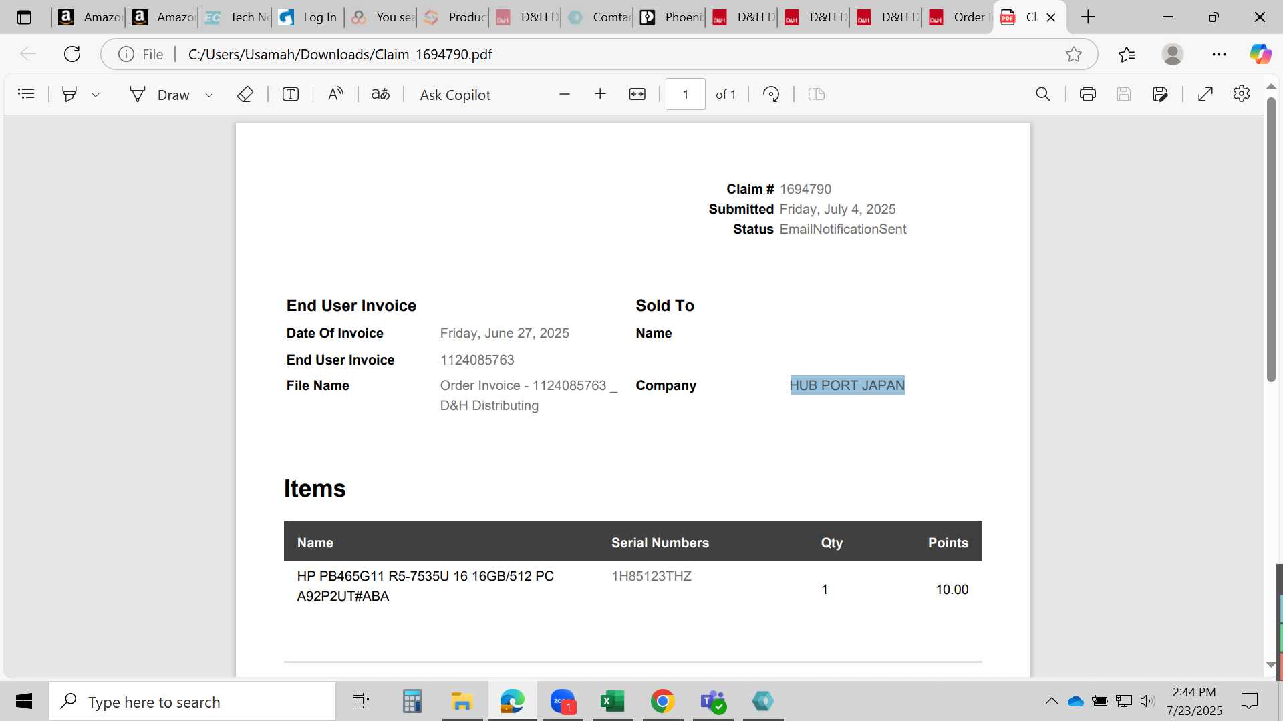Switch to the Comtar tab

(598, 17)
